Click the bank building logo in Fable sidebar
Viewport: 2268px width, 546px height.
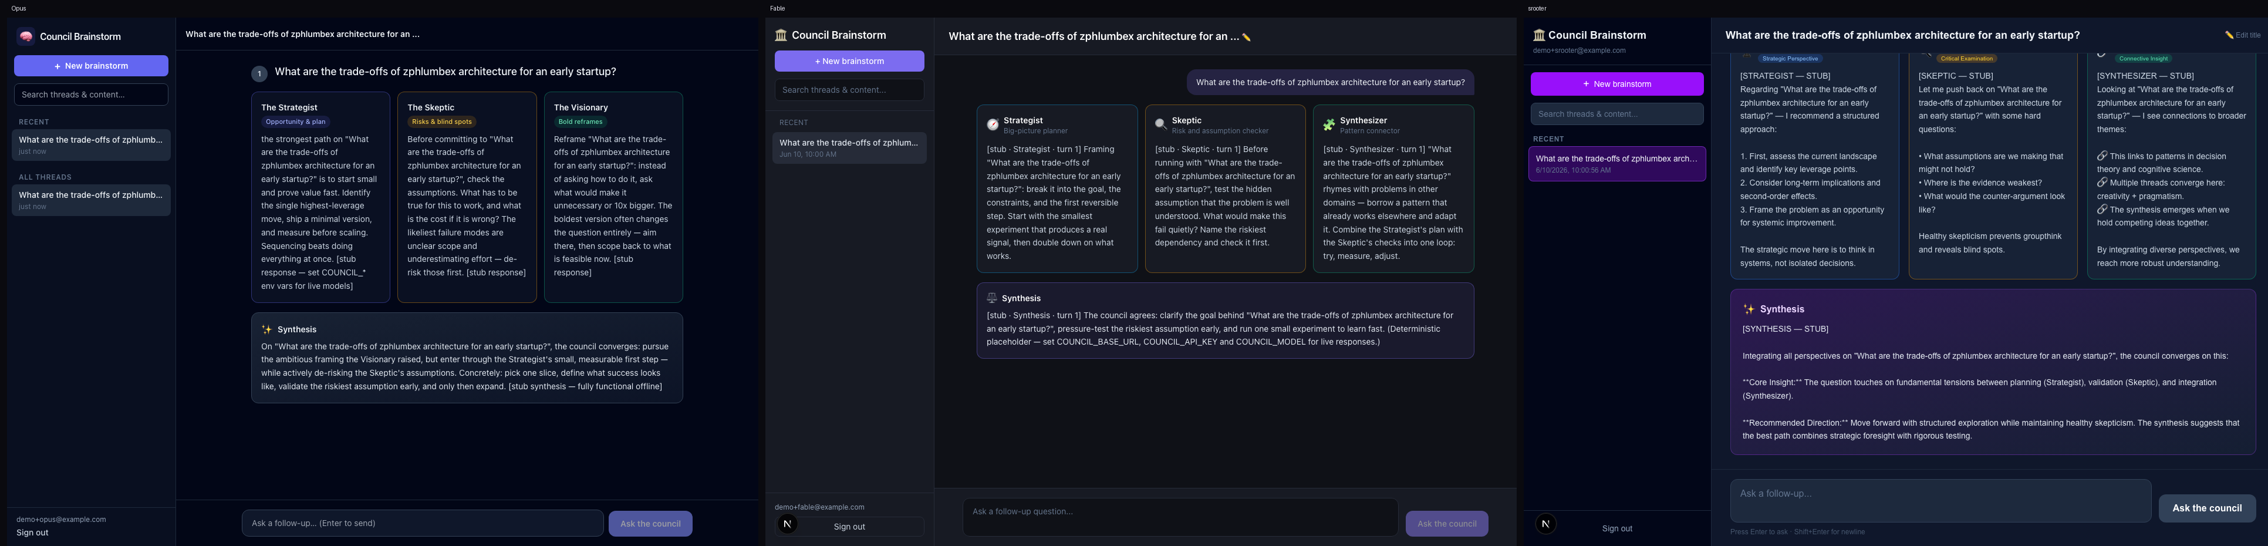point(781,35)
